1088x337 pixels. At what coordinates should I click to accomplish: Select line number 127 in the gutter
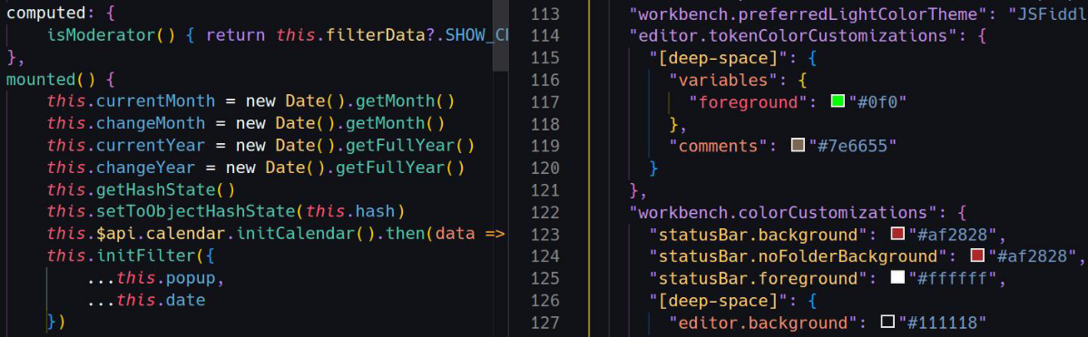tap(544, 323)
